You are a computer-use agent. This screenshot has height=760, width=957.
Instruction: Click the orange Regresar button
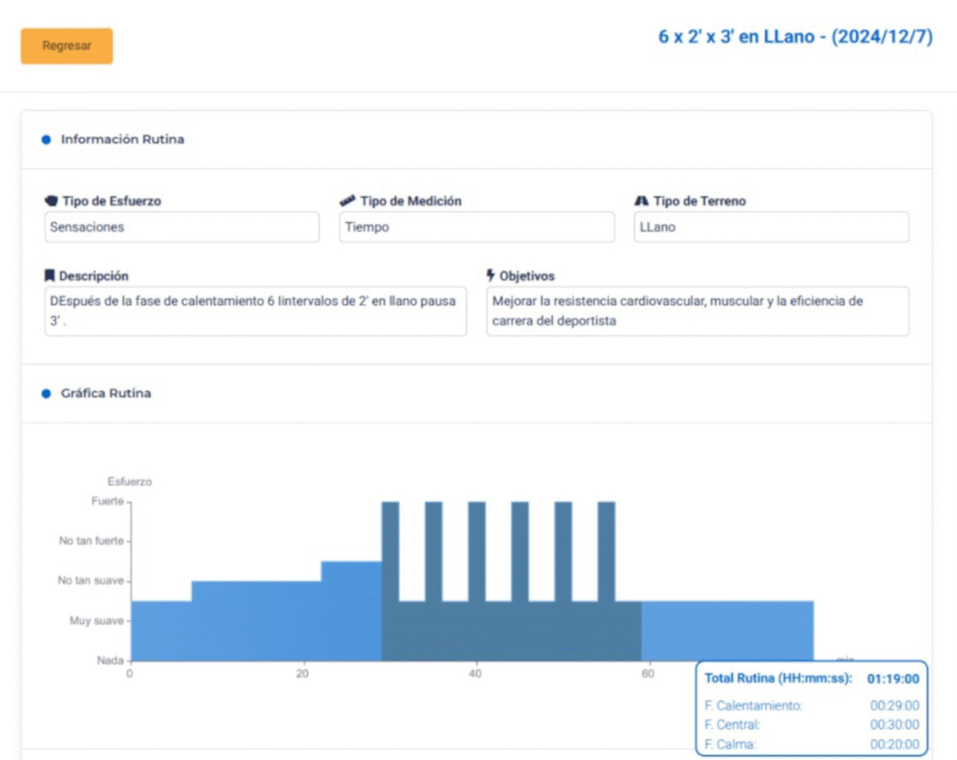[67, 46]
